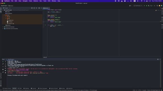This screenshot has height=91, width=163.
Task: Expand the lib folder
Action: [6, 18]
